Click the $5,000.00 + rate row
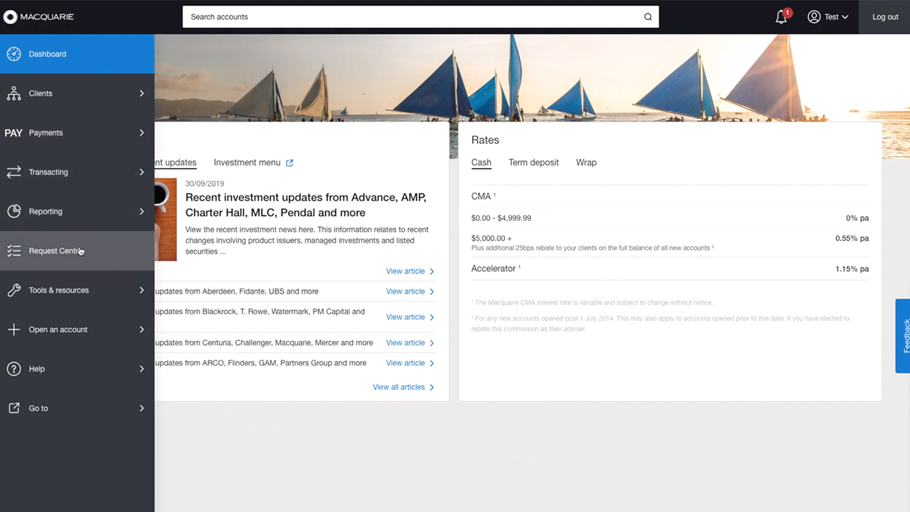Screen dimensions: 910x512 pos(670,242)
